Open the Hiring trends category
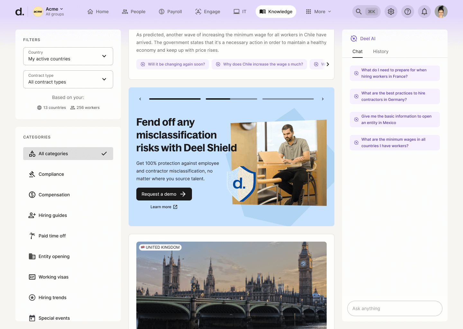 pos(52,297)
